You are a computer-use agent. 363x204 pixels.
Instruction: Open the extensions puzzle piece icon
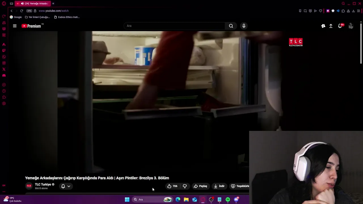tap(343, 11)
